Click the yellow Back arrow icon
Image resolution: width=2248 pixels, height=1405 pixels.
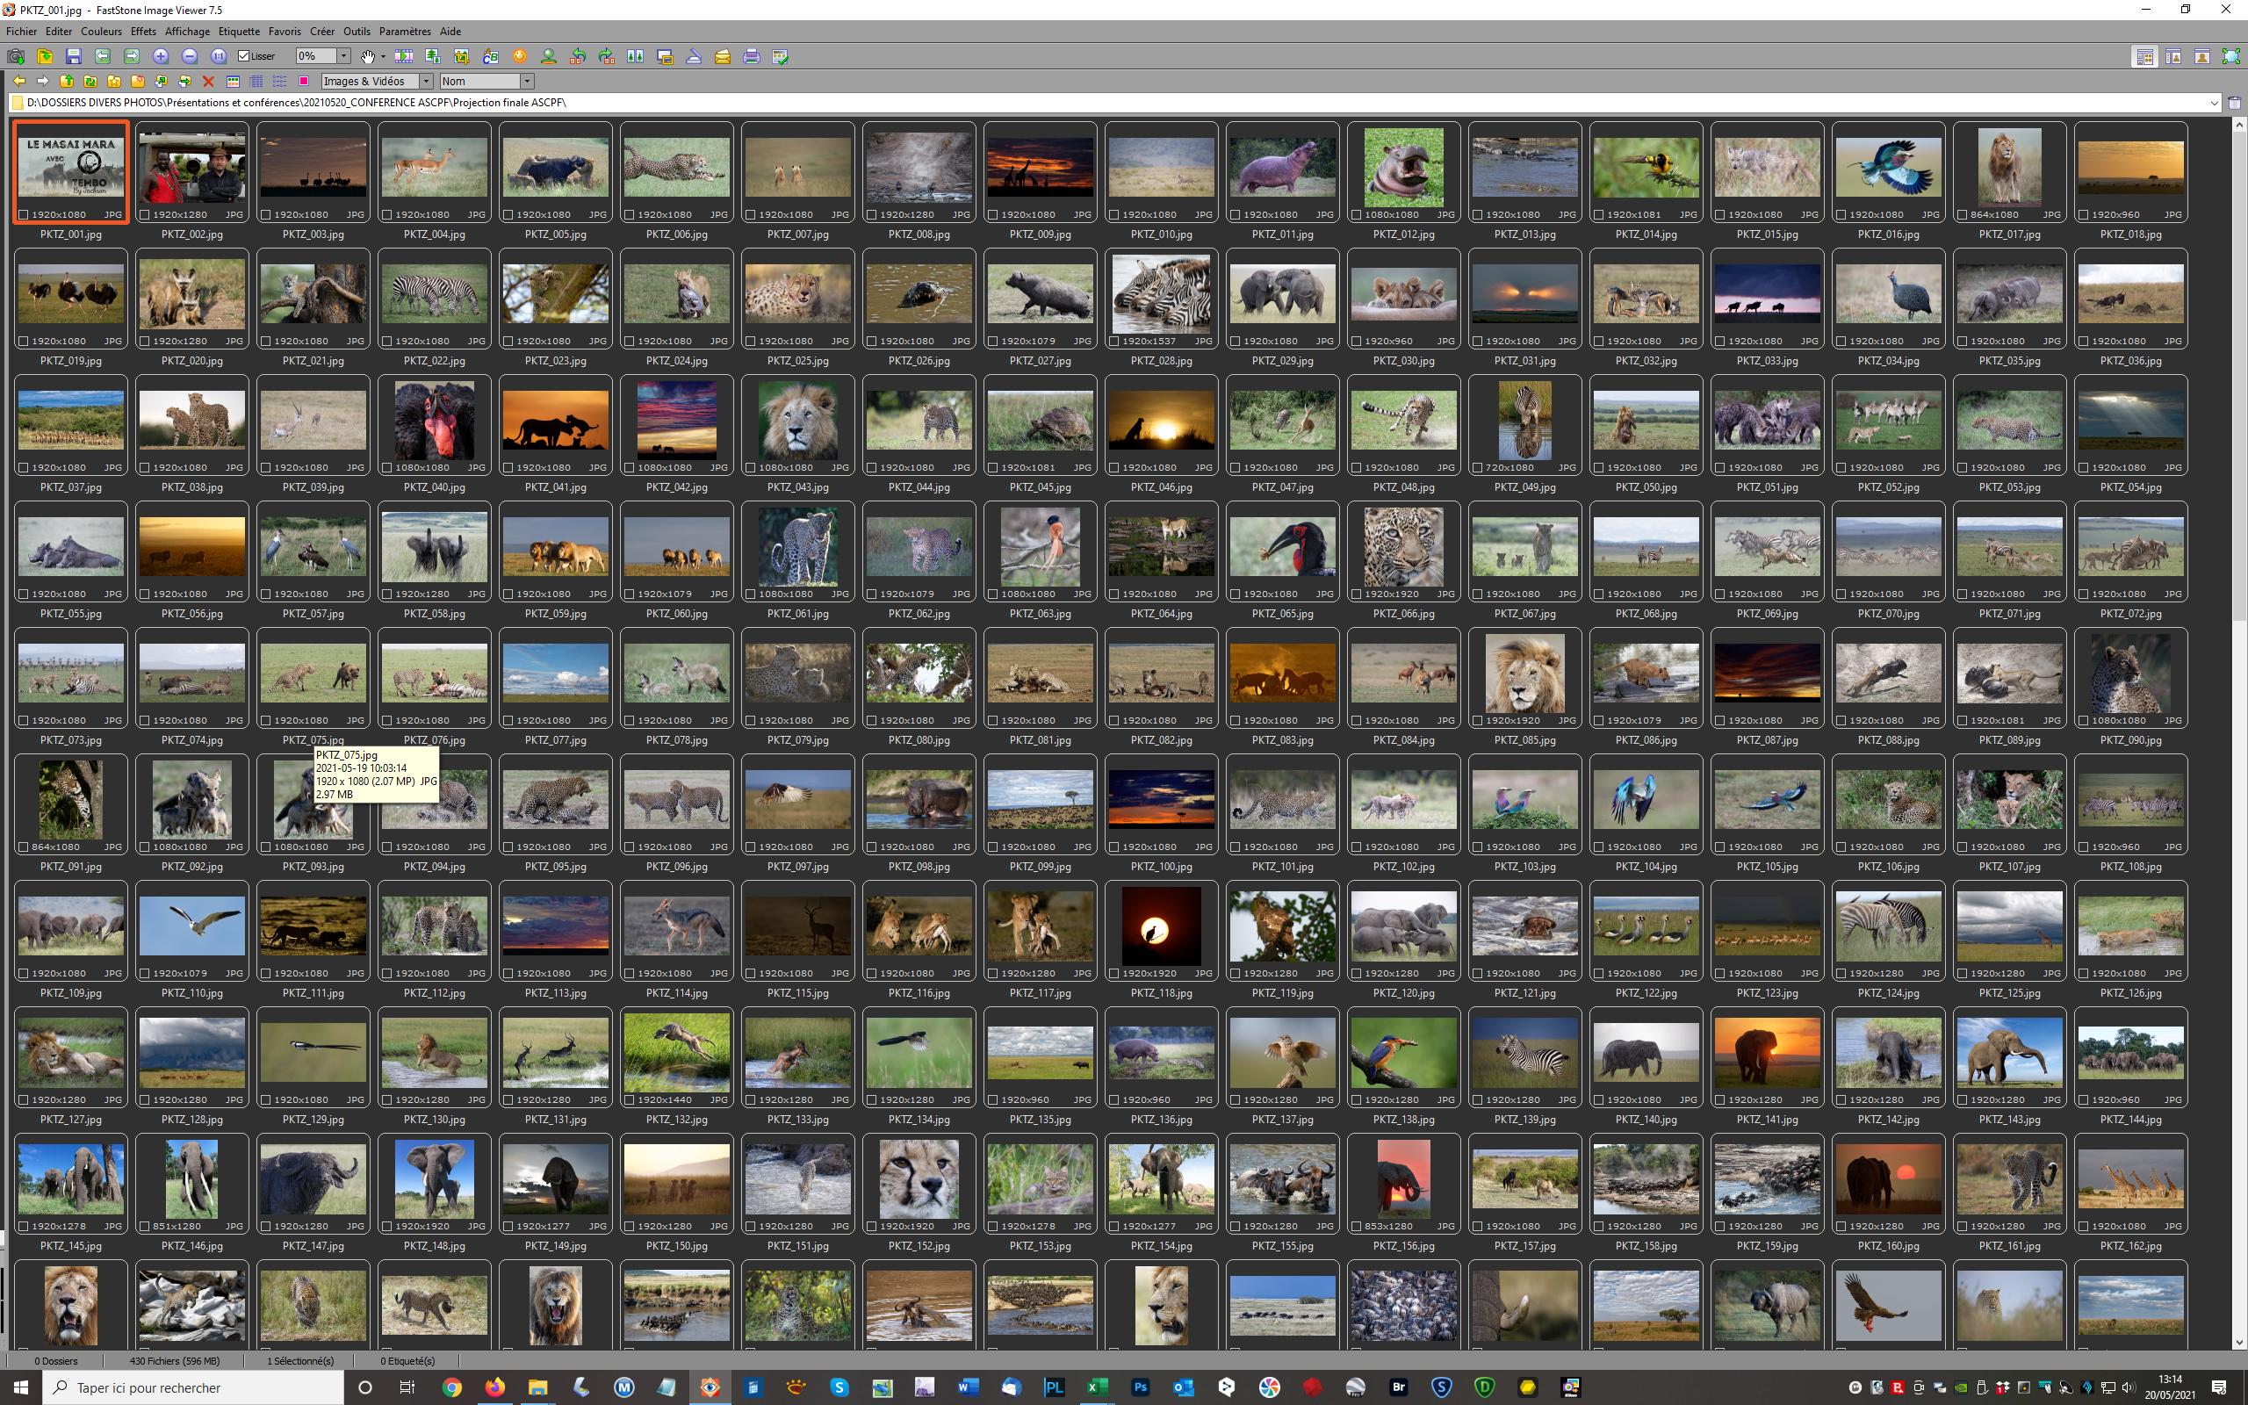pyautogui.click(x=19, y=82)
